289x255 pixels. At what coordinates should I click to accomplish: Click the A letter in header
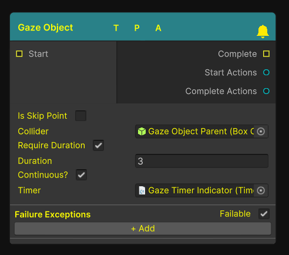coord(158,28)
